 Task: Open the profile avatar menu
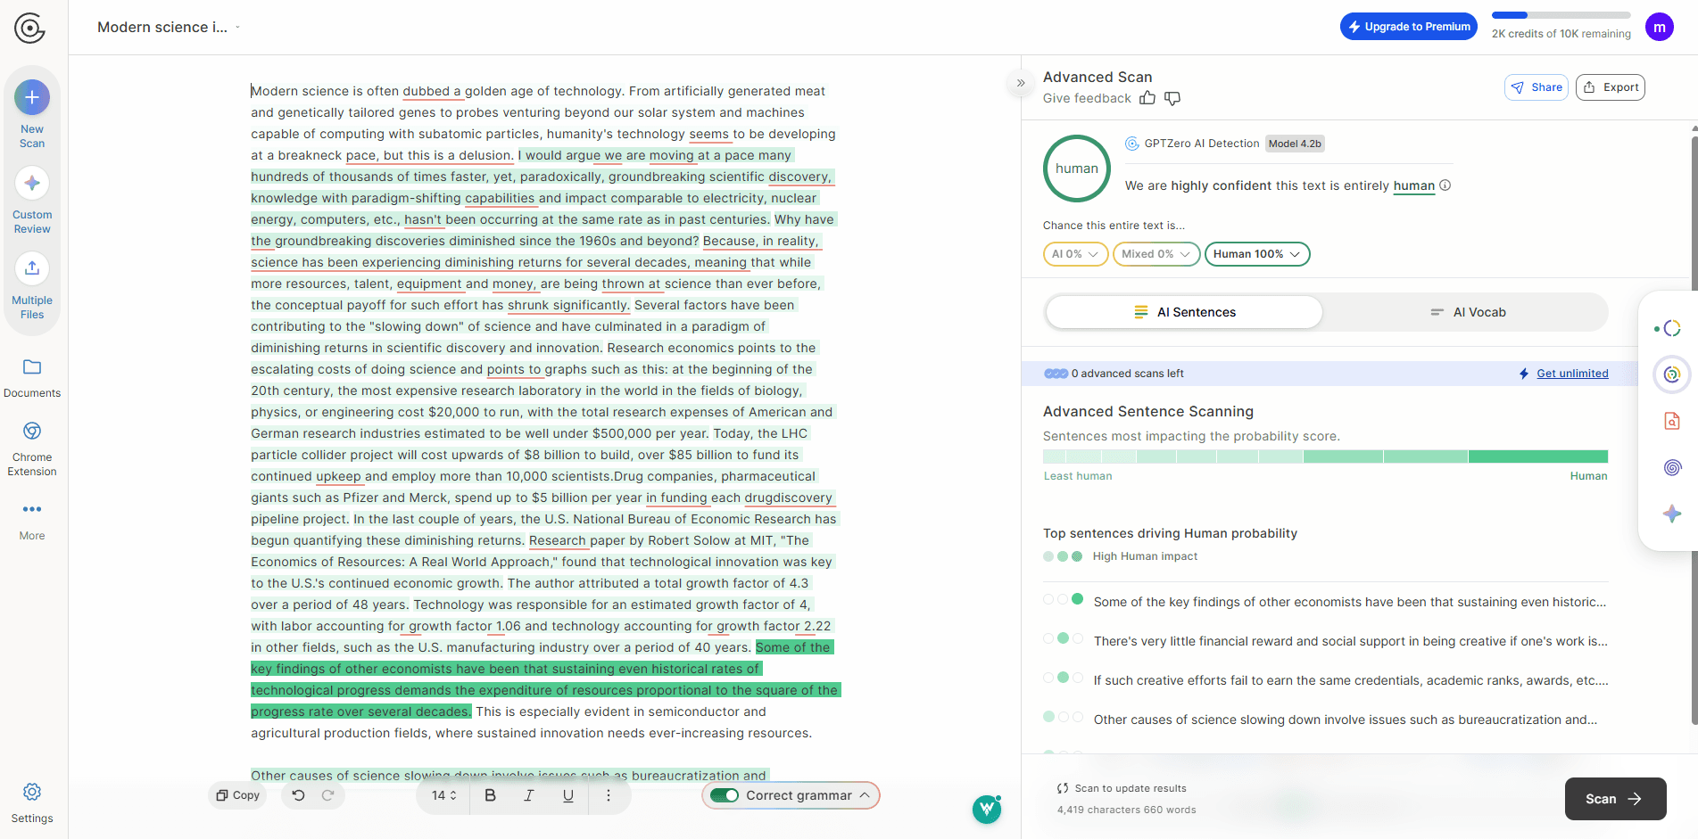point(1660,26)
